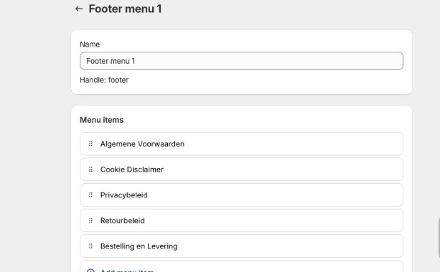Viewport: 440px width, 275px height.
Task: Open Bestelling en Levering menu item
Action: [x=241, y=246]
